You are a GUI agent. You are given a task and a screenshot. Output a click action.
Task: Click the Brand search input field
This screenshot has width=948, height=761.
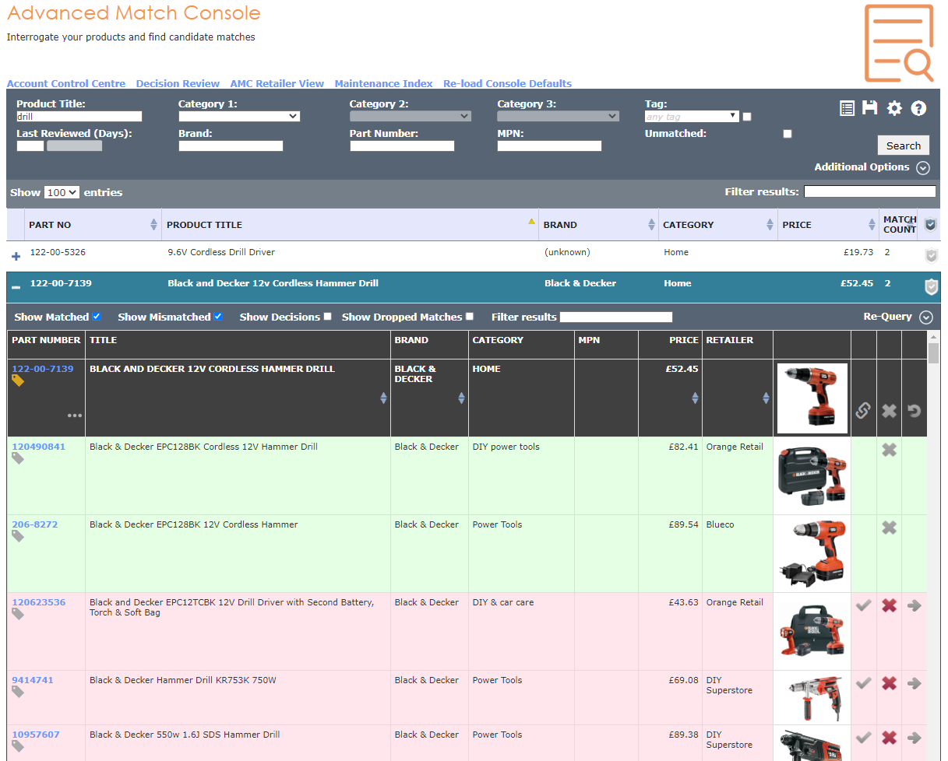(231, 146)
